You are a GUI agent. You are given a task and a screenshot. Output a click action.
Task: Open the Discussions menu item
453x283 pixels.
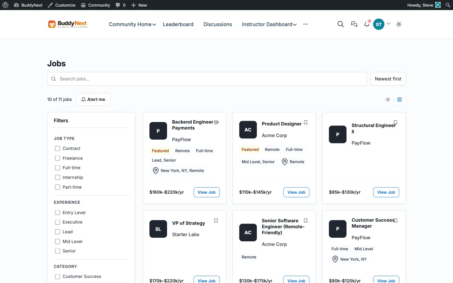[218, 24]
